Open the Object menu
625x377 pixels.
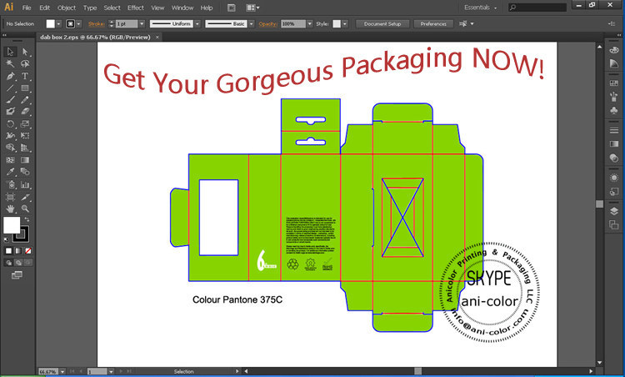67,8
